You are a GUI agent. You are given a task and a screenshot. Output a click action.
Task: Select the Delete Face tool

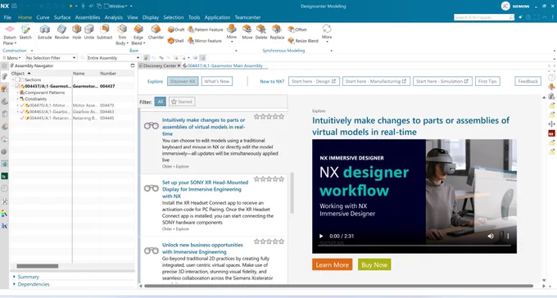(x=261, y=32)
